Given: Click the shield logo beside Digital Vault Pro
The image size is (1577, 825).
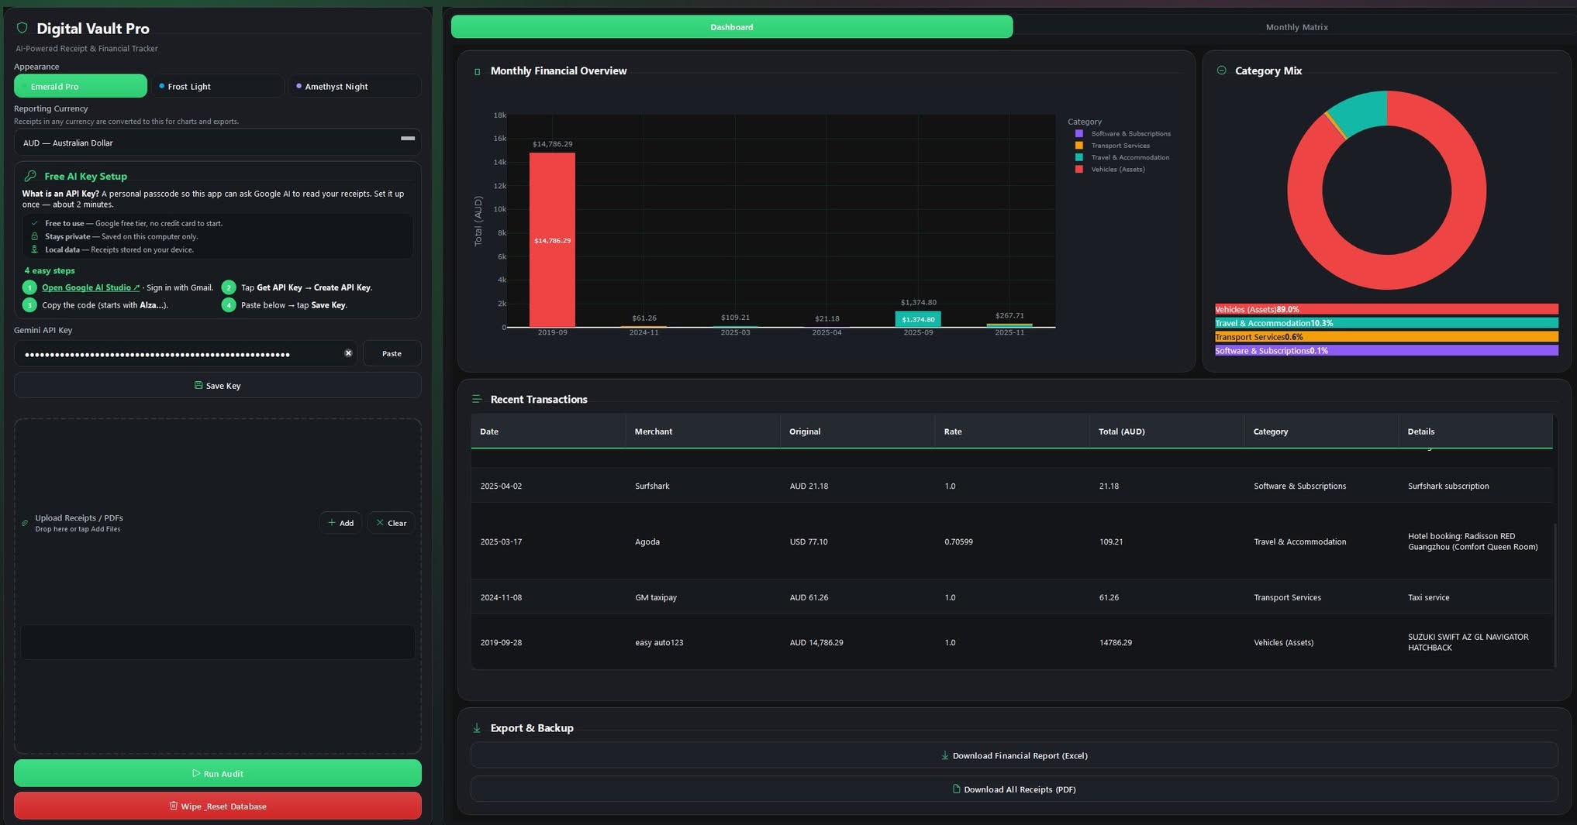Looking at the screenshot, I should tap(22, 28).
